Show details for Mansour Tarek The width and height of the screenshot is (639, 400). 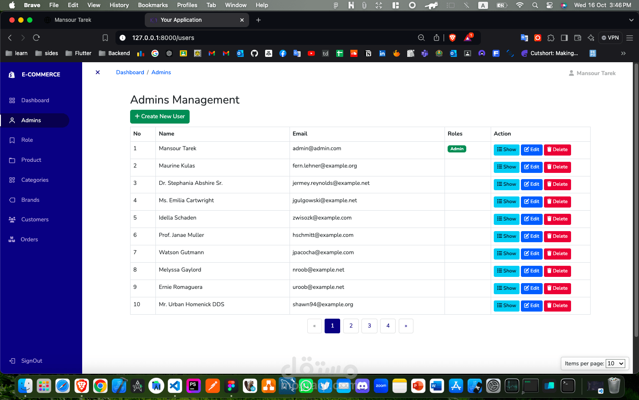[506, 150]
